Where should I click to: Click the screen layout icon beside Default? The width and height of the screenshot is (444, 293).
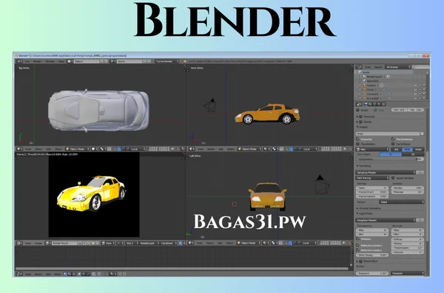pyautogui.click(x=70, y=61)
